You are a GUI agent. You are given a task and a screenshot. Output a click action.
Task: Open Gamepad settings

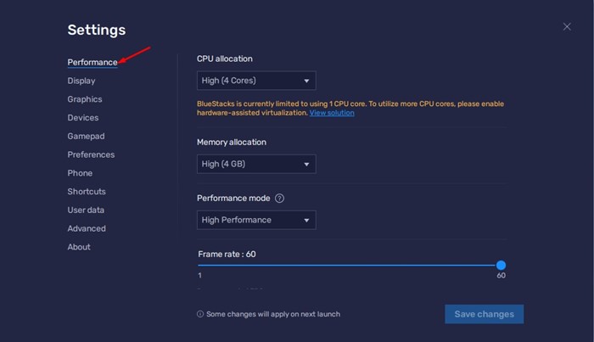tap(86, 136)
